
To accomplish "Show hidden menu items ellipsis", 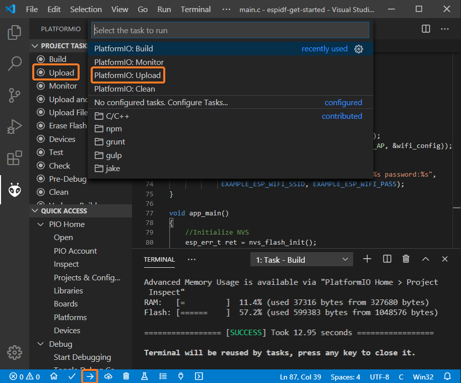I will coord(226,10).
